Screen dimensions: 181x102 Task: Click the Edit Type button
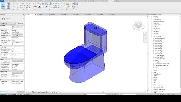point(20,23)
